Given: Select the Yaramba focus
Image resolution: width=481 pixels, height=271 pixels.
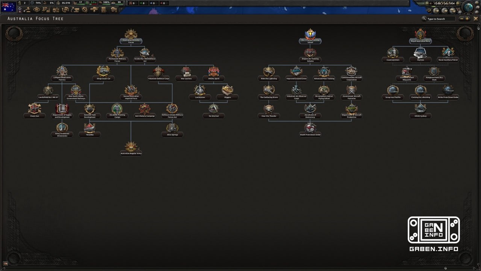Looking at the screenshot, I should (x=89, y=130).
